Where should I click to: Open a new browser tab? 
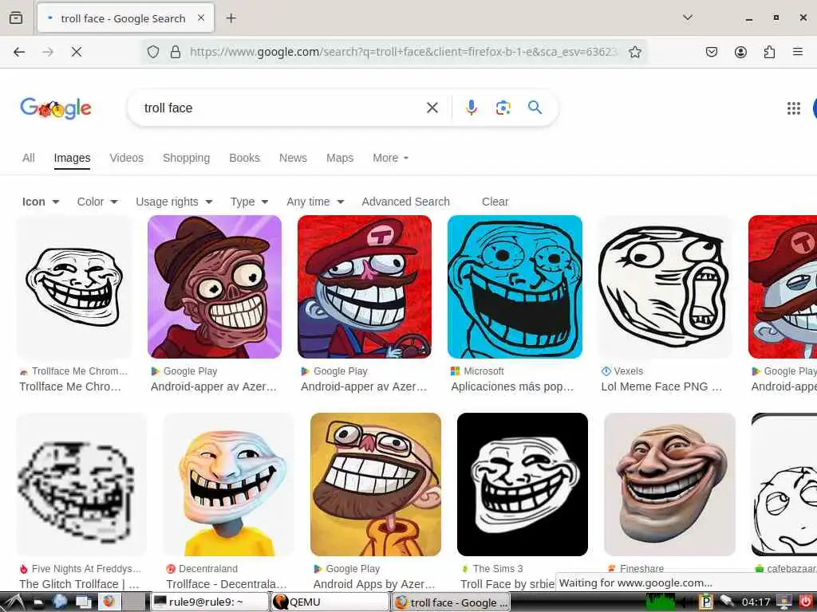point(231,18)
